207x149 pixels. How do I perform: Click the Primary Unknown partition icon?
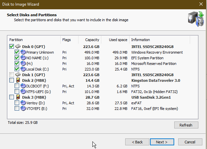[23, 52]
